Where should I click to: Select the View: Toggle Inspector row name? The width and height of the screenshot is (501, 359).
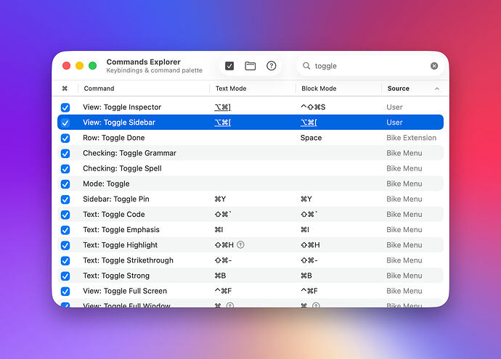(x=122, y=107)
